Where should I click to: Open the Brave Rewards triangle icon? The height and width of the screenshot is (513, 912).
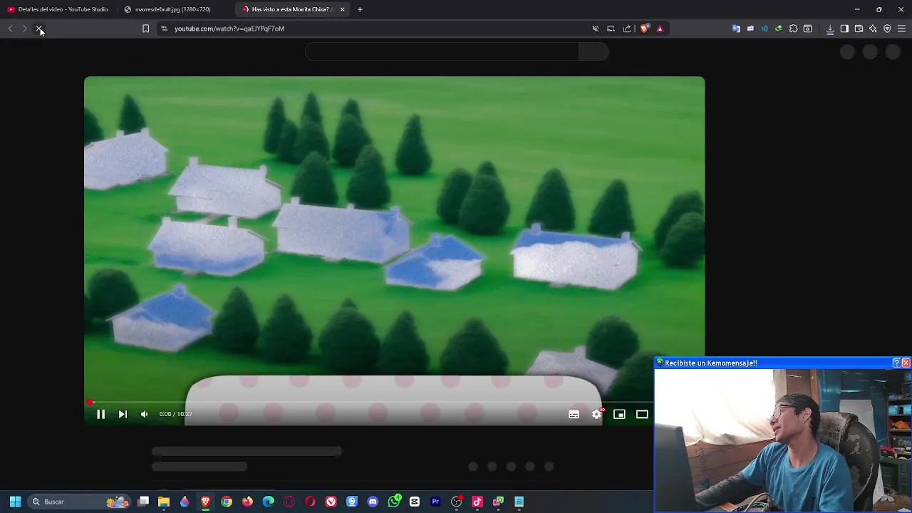coord(660,28)
